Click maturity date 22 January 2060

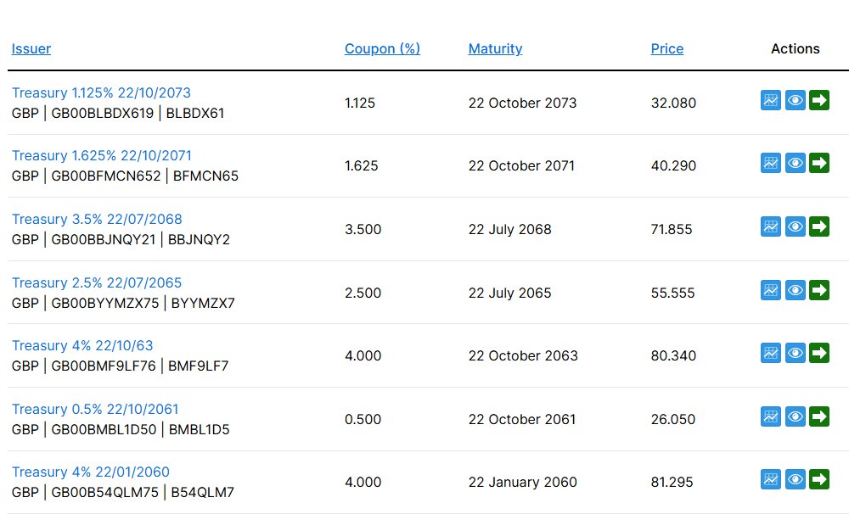(x=522, y=482)
